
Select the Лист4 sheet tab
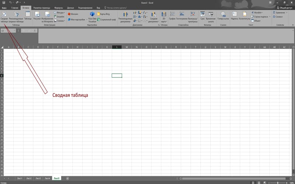click(47, 178)
